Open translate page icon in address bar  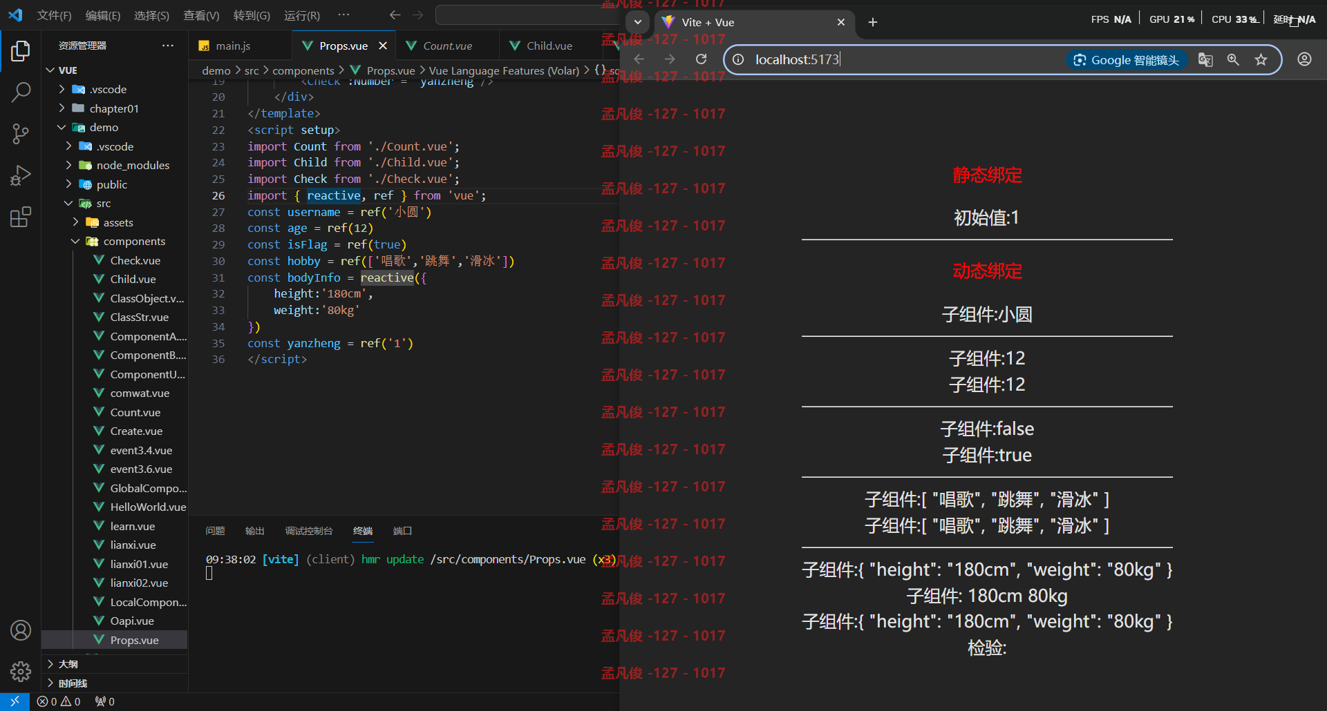(x=1205, y=59)
